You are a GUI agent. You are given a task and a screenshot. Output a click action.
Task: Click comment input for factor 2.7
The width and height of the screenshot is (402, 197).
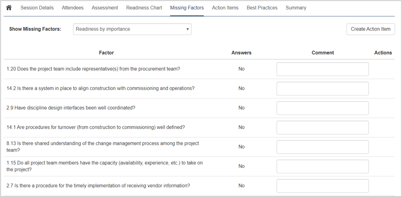(x=322, y=186)
